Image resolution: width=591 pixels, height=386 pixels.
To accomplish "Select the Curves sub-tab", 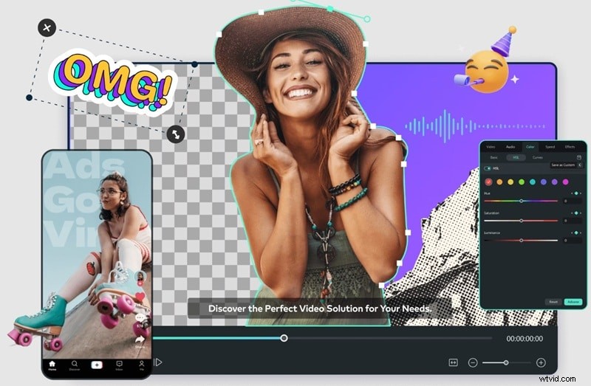I will point(538,157).
